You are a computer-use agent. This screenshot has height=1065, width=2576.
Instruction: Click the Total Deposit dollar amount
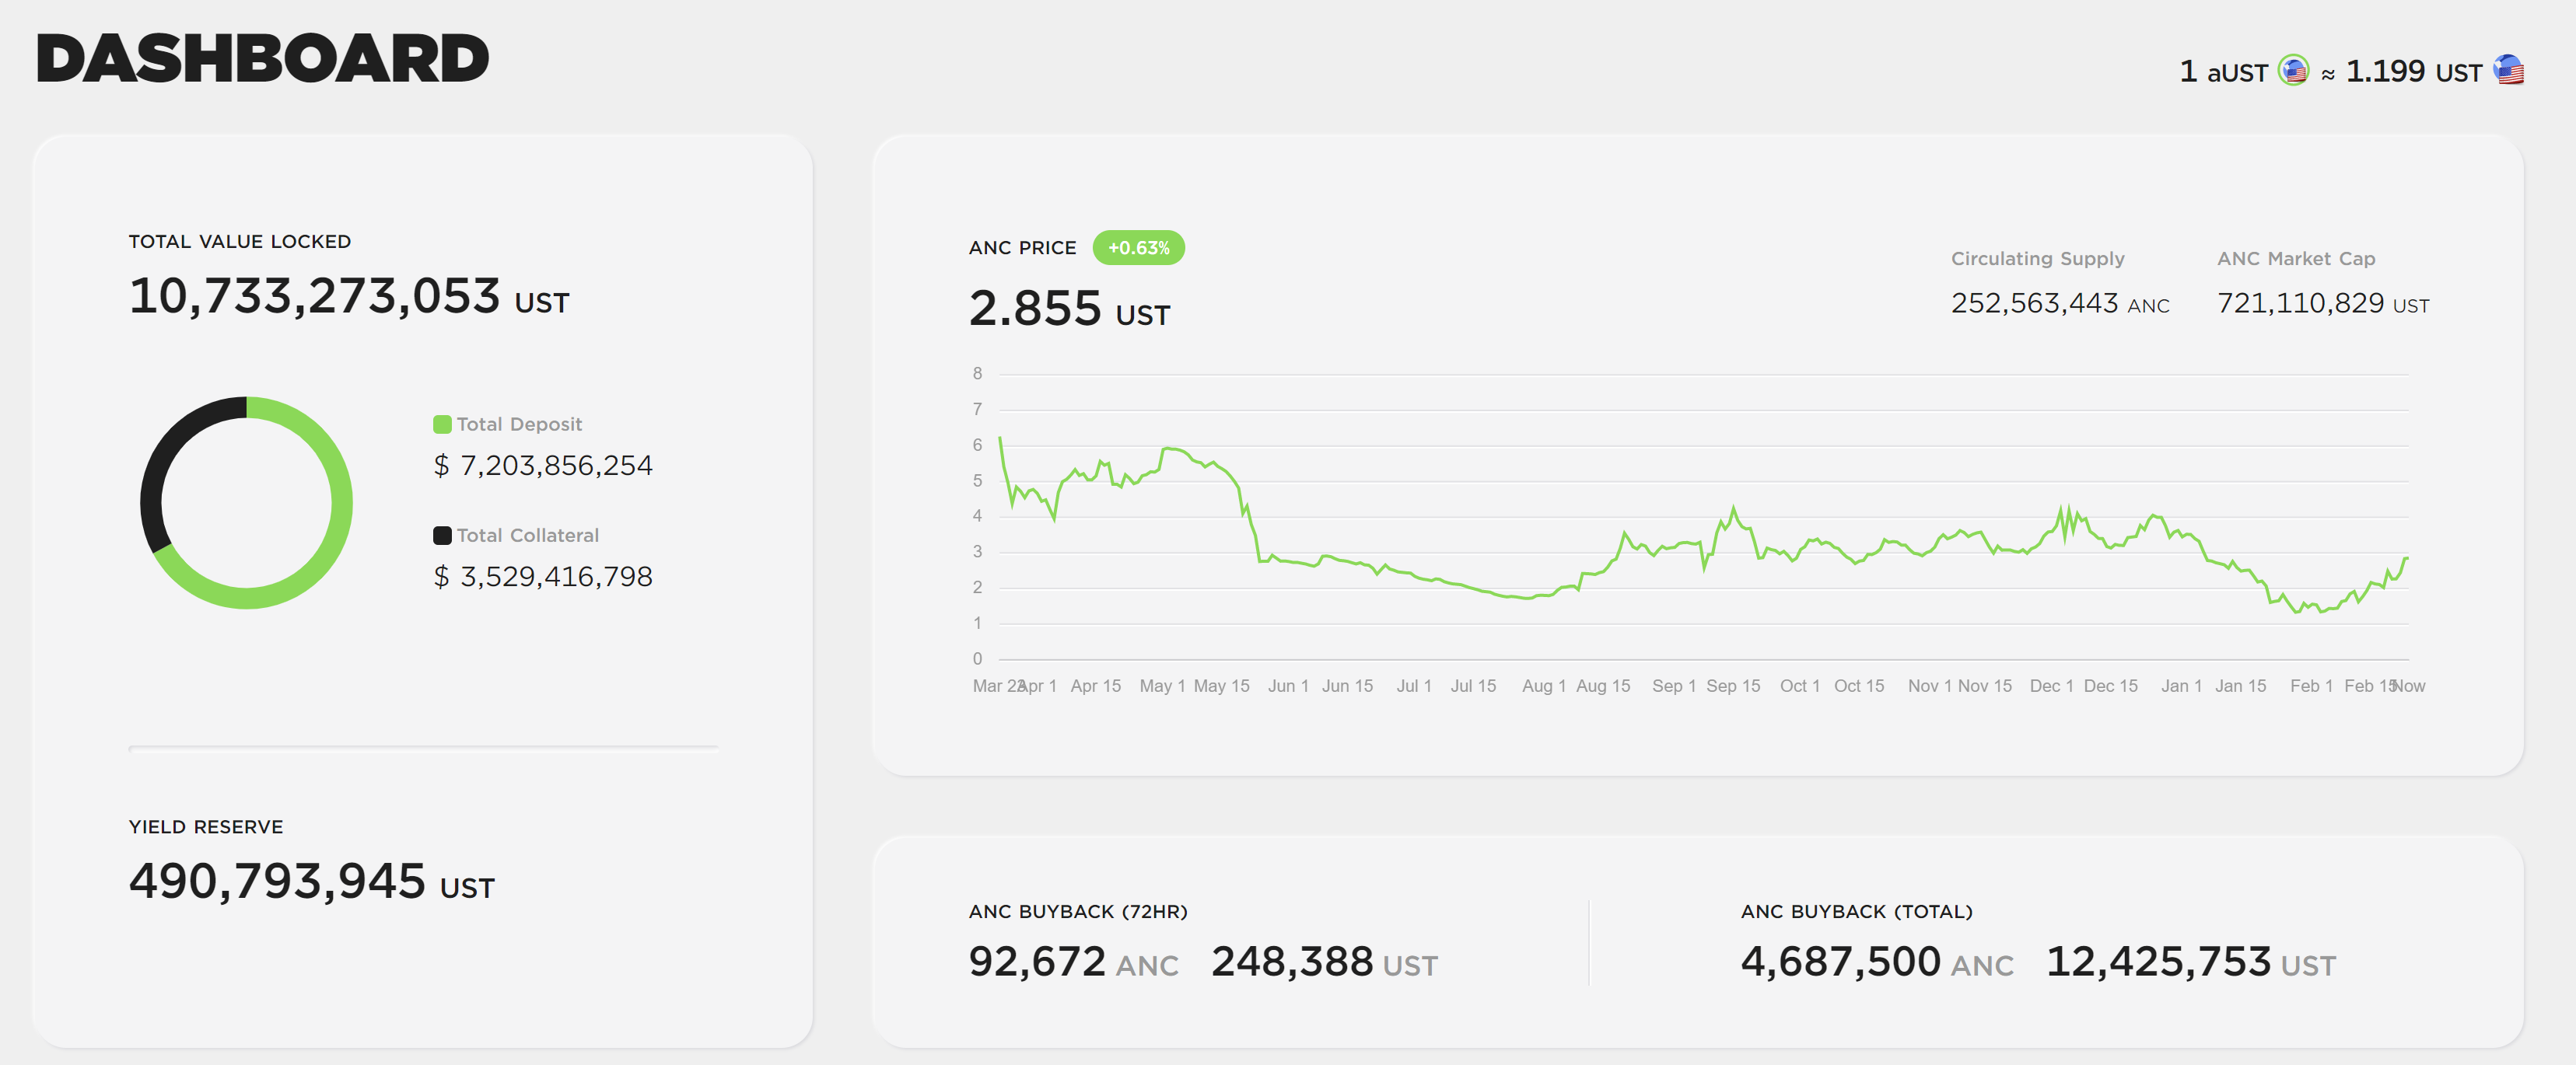click(543, 466)
